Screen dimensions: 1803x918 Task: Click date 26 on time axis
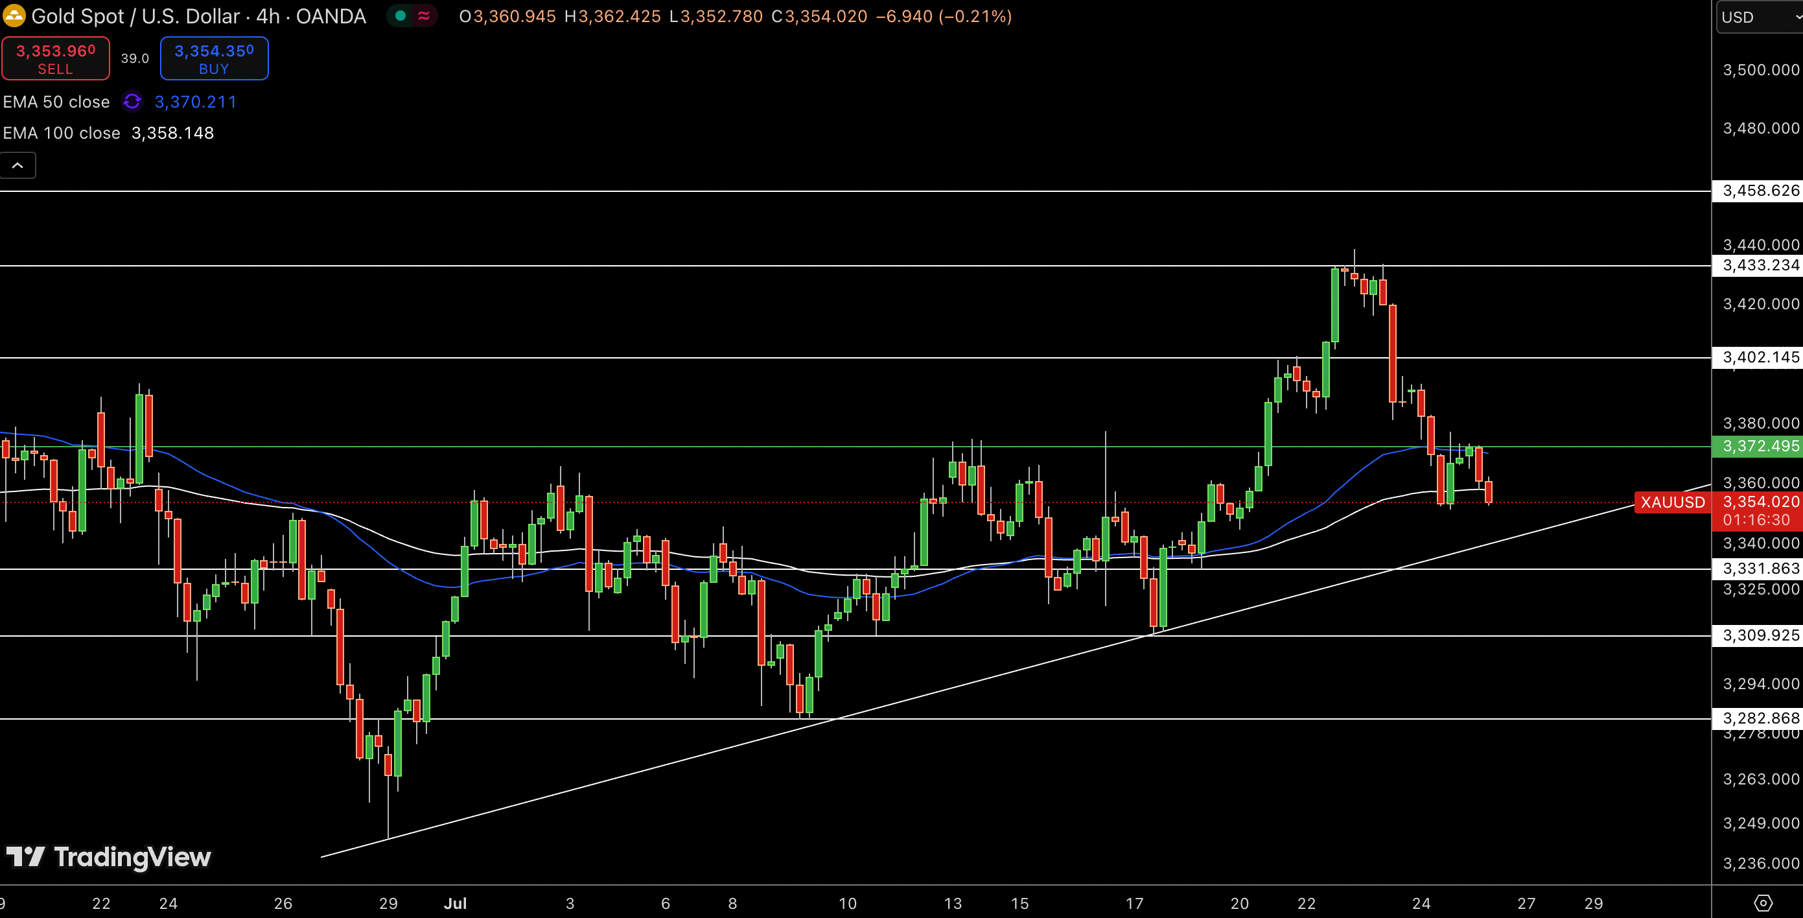[x=283, y=902]
